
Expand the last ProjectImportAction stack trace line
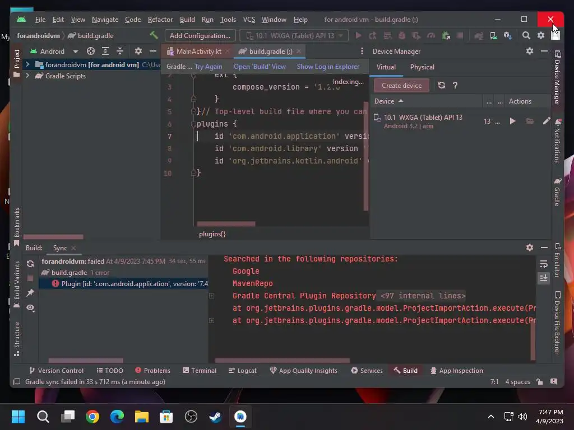(211, 320)
